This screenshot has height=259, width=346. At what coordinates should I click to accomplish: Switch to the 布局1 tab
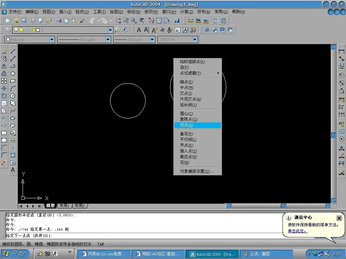(65, 206)
